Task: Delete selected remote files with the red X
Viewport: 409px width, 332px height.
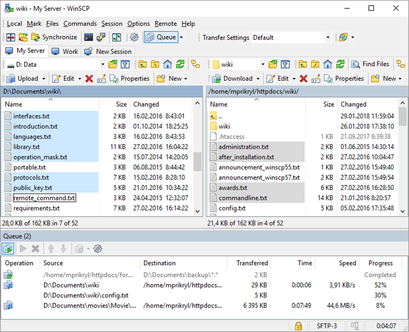Action: click(305, 78)
